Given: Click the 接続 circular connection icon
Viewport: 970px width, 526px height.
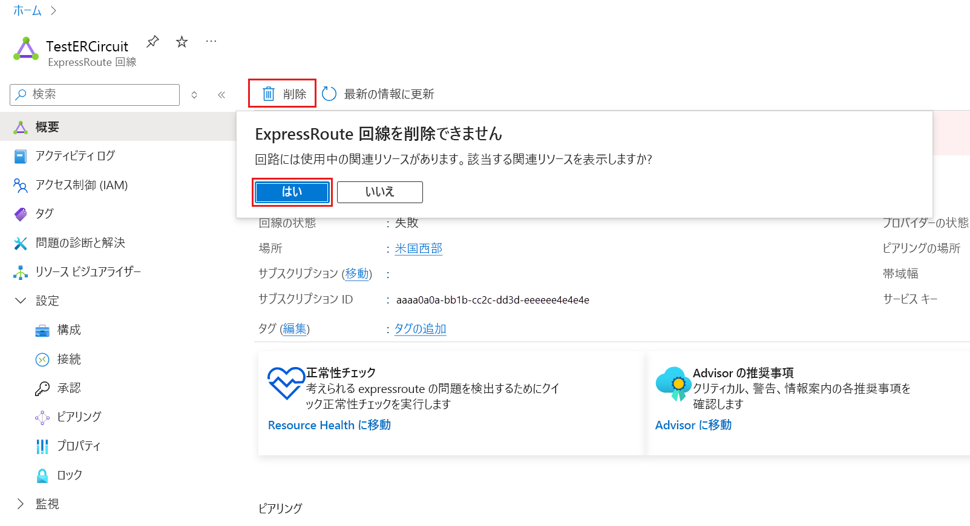Looking at the screenshot, I should point(42,360).
